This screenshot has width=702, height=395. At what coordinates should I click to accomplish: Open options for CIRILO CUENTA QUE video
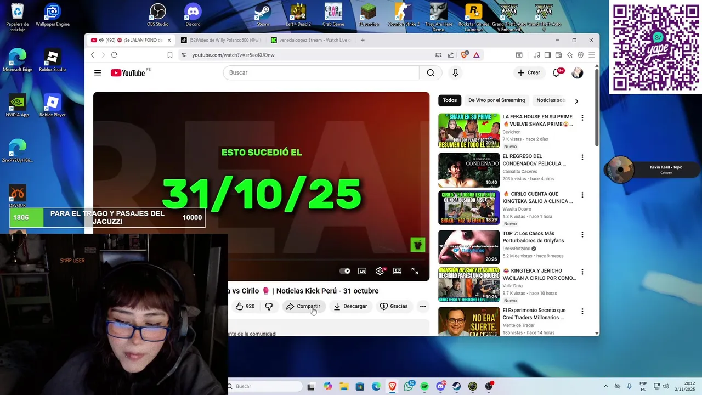pos(582,195)
